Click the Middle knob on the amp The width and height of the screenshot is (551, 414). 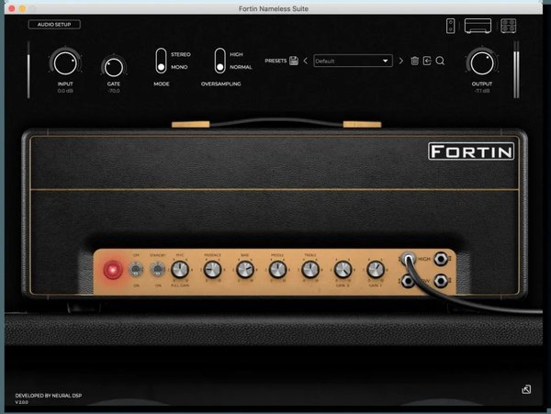coord(277,270)
